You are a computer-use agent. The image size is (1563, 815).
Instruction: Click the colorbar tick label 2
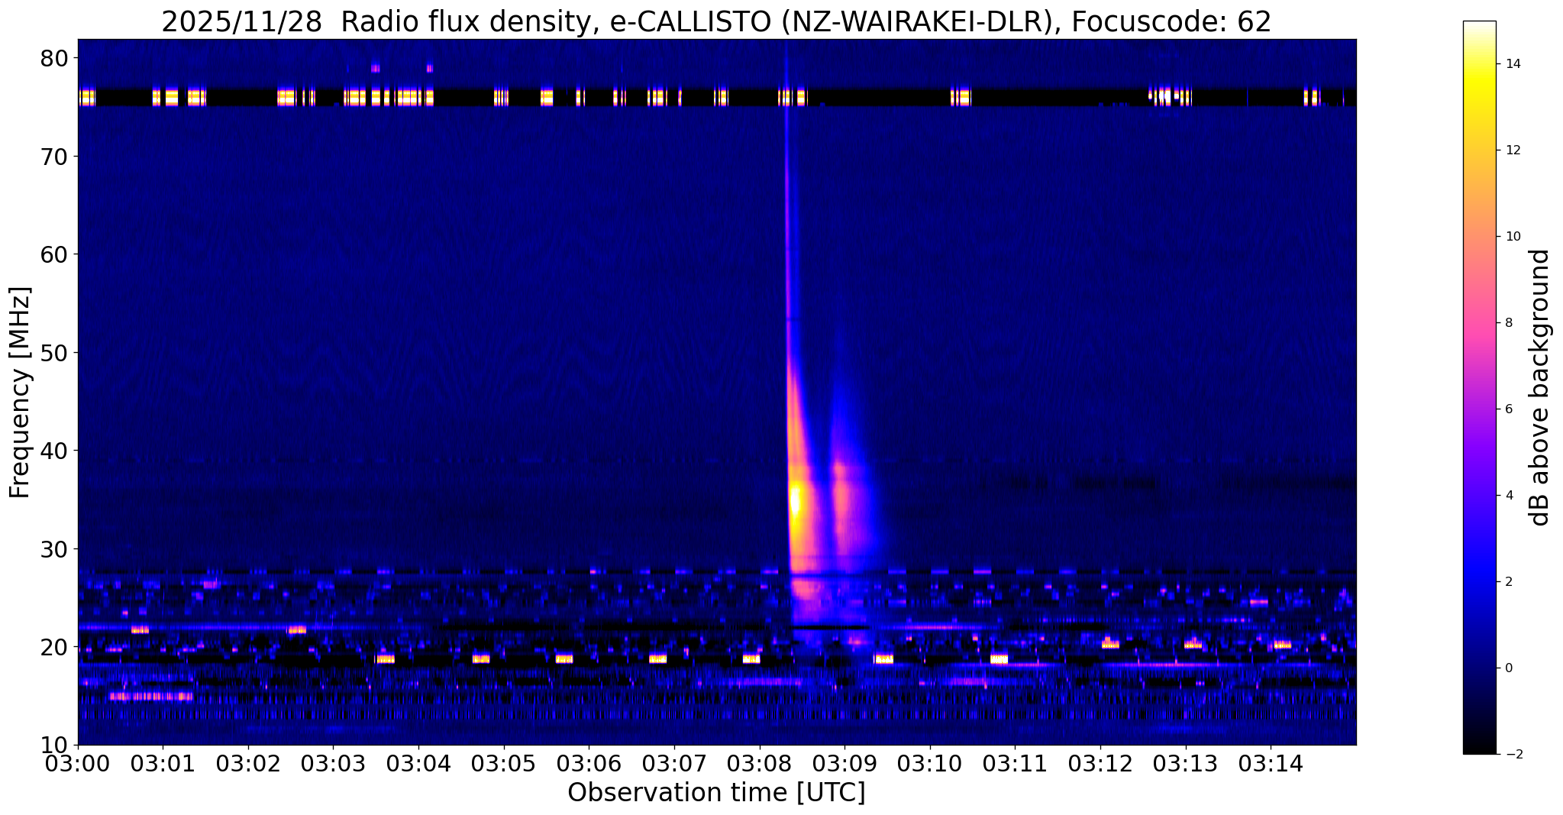tap(1508, 582)
